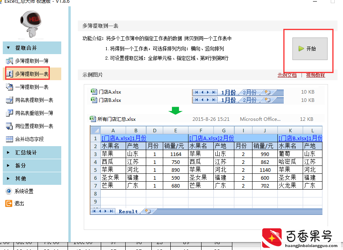This screenshot has height=250, width=343.
Task: Click the example spreadsheet image
Action: [206, 170]
